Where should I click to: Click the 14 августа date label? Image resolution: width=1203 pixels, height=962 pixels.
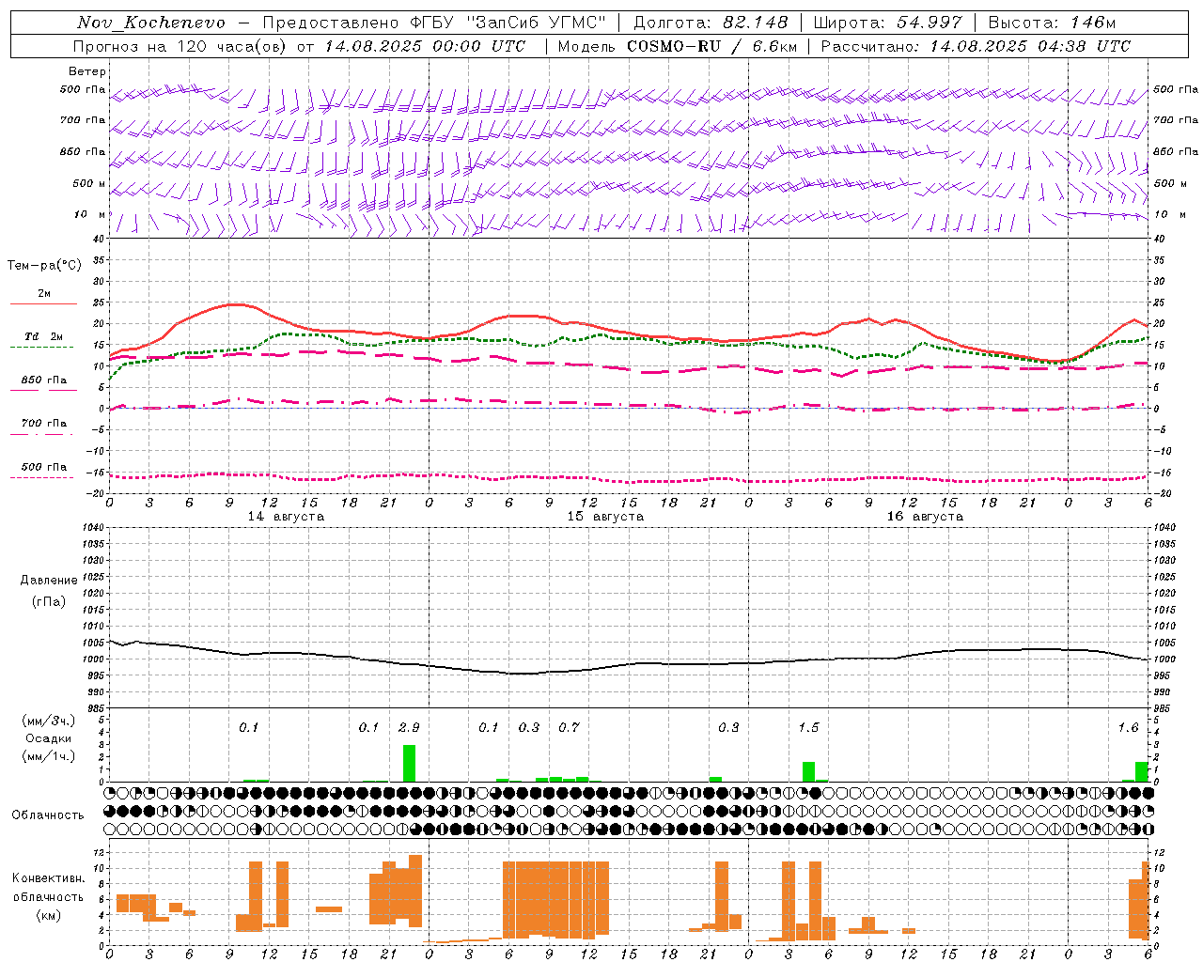pyautogui.click(x=286, y=517)
